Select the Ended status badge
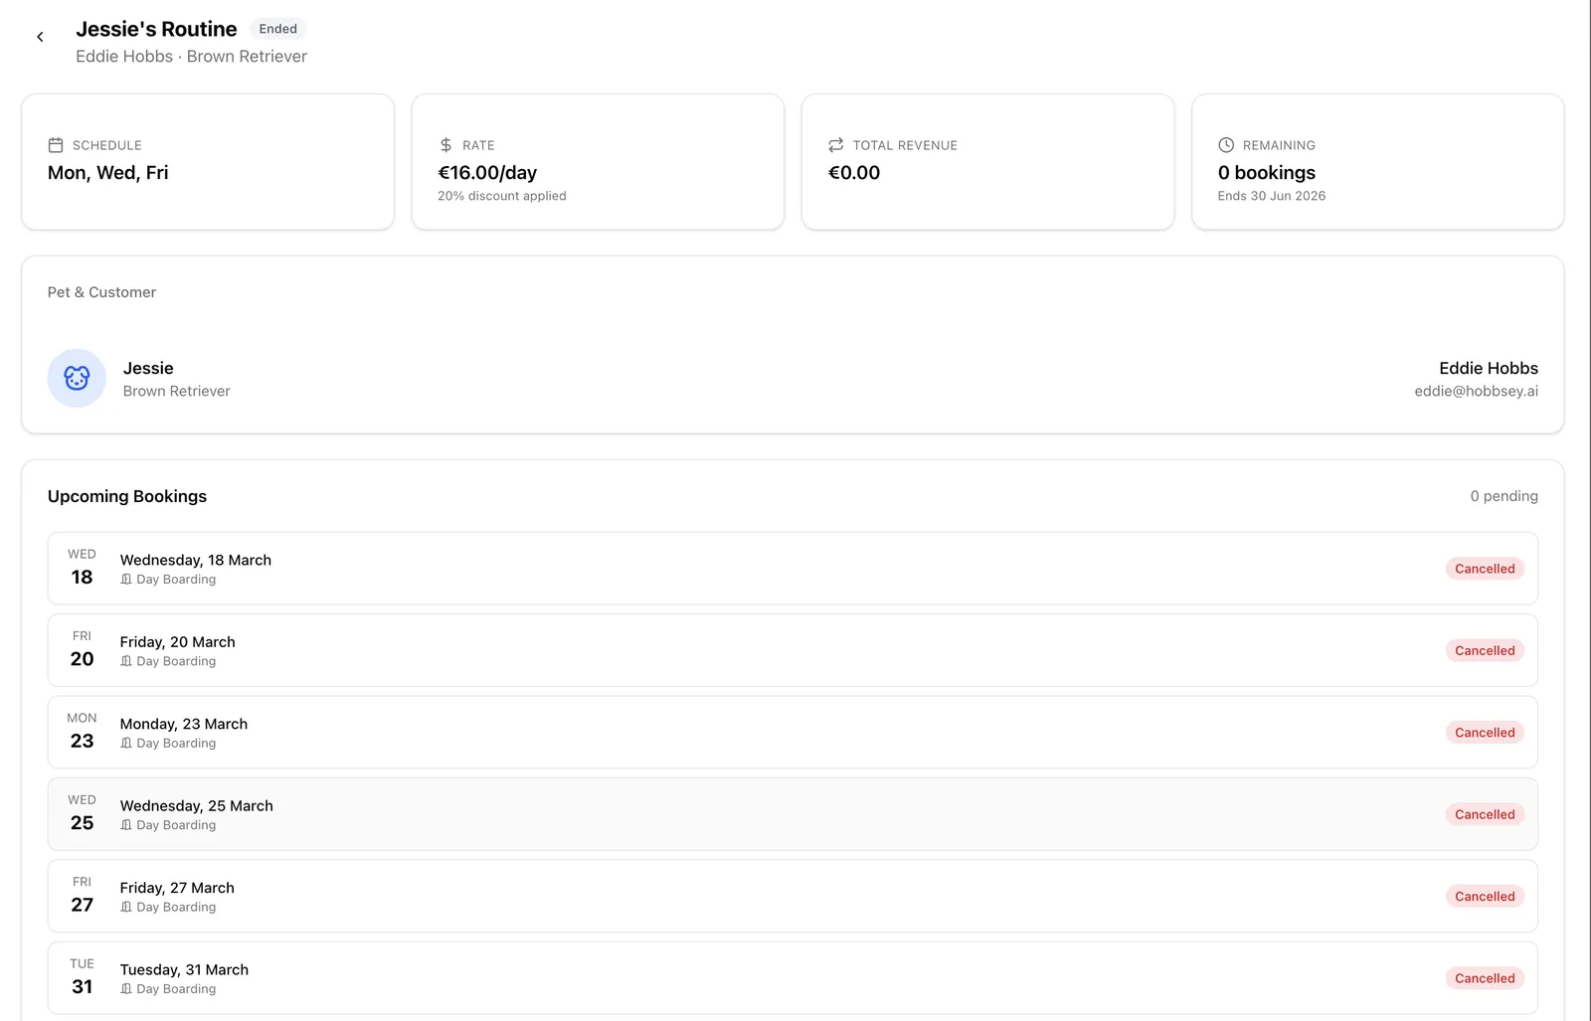1591x1021 pixels. pos(277,29)
